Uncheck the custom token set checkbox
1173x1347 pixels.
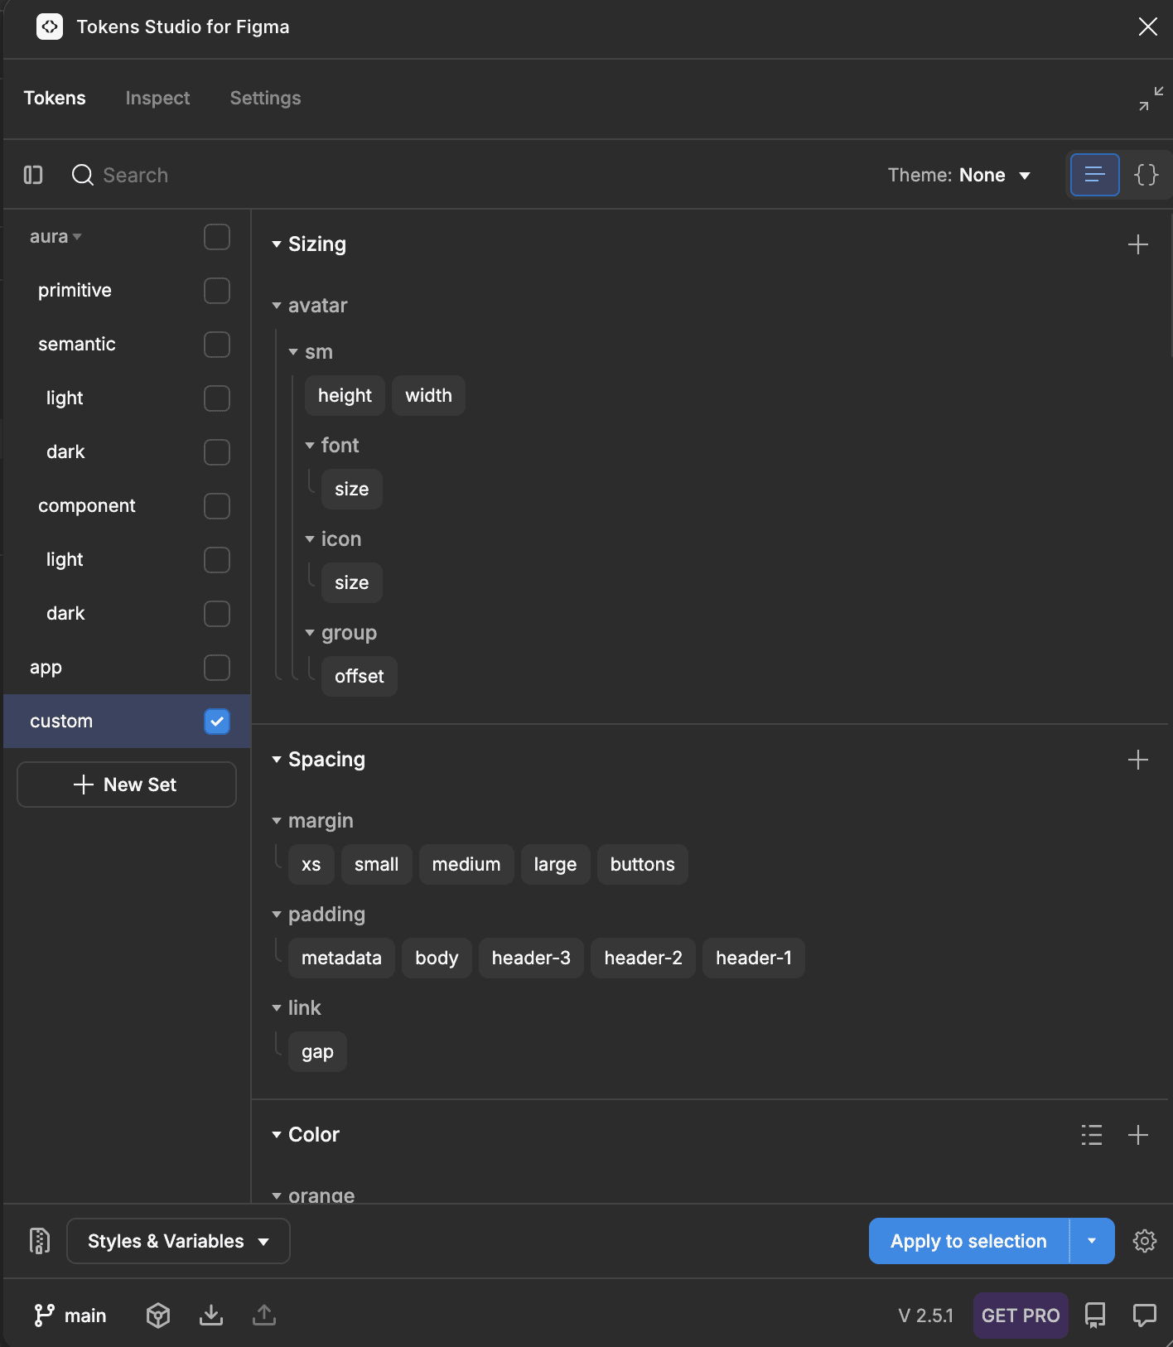pyautogui.click(x=217, y=722)
